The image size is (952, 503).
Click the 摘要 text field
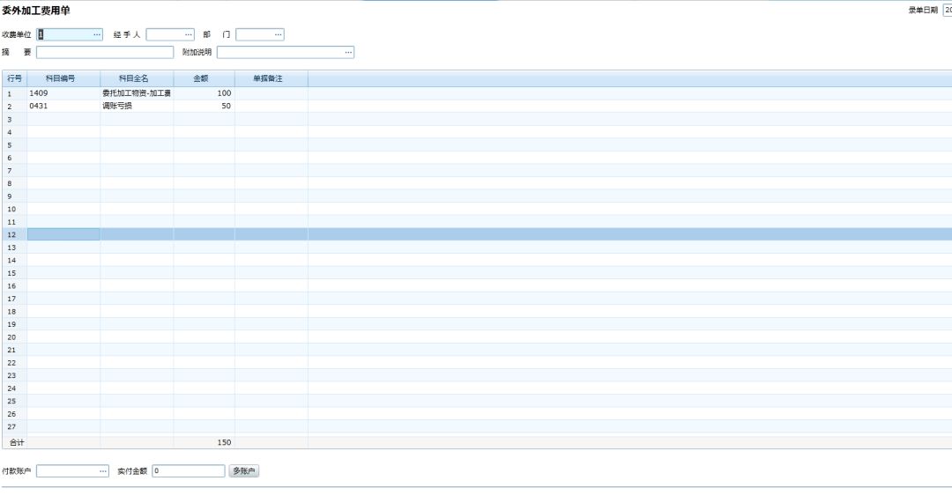coord(105,52)
